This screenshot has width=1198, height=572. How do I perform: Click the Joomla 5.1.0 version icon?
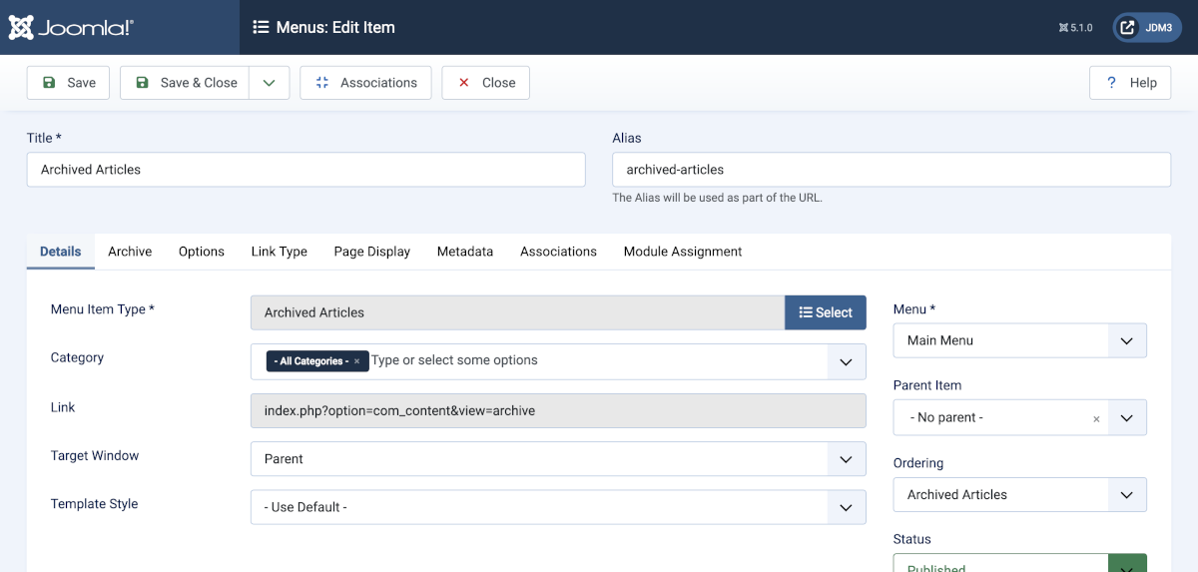(1075, 28)
